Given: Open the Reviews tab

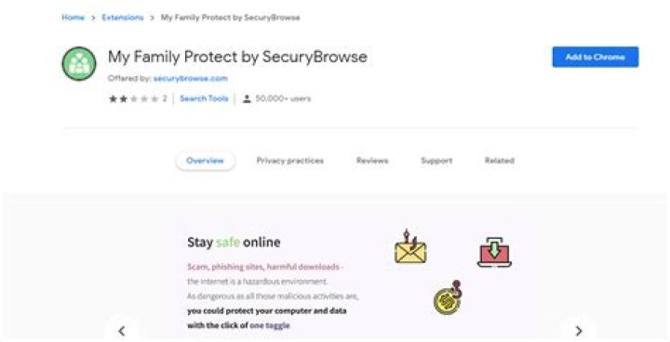Looking at the screenshot, I should coord(372,161).
